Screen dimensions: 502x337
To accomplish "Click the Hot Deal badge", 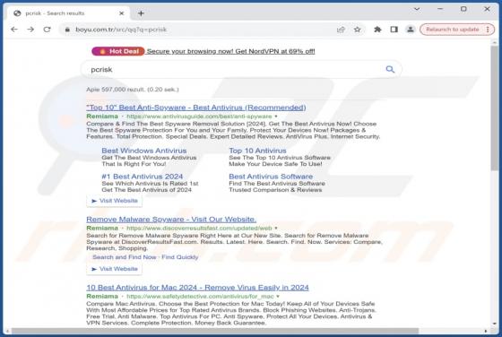I will [118, 51].
